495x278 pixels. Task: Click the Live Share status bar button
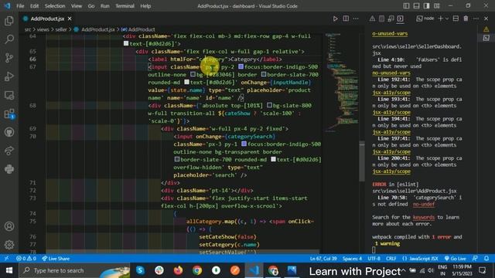[56, 259]
